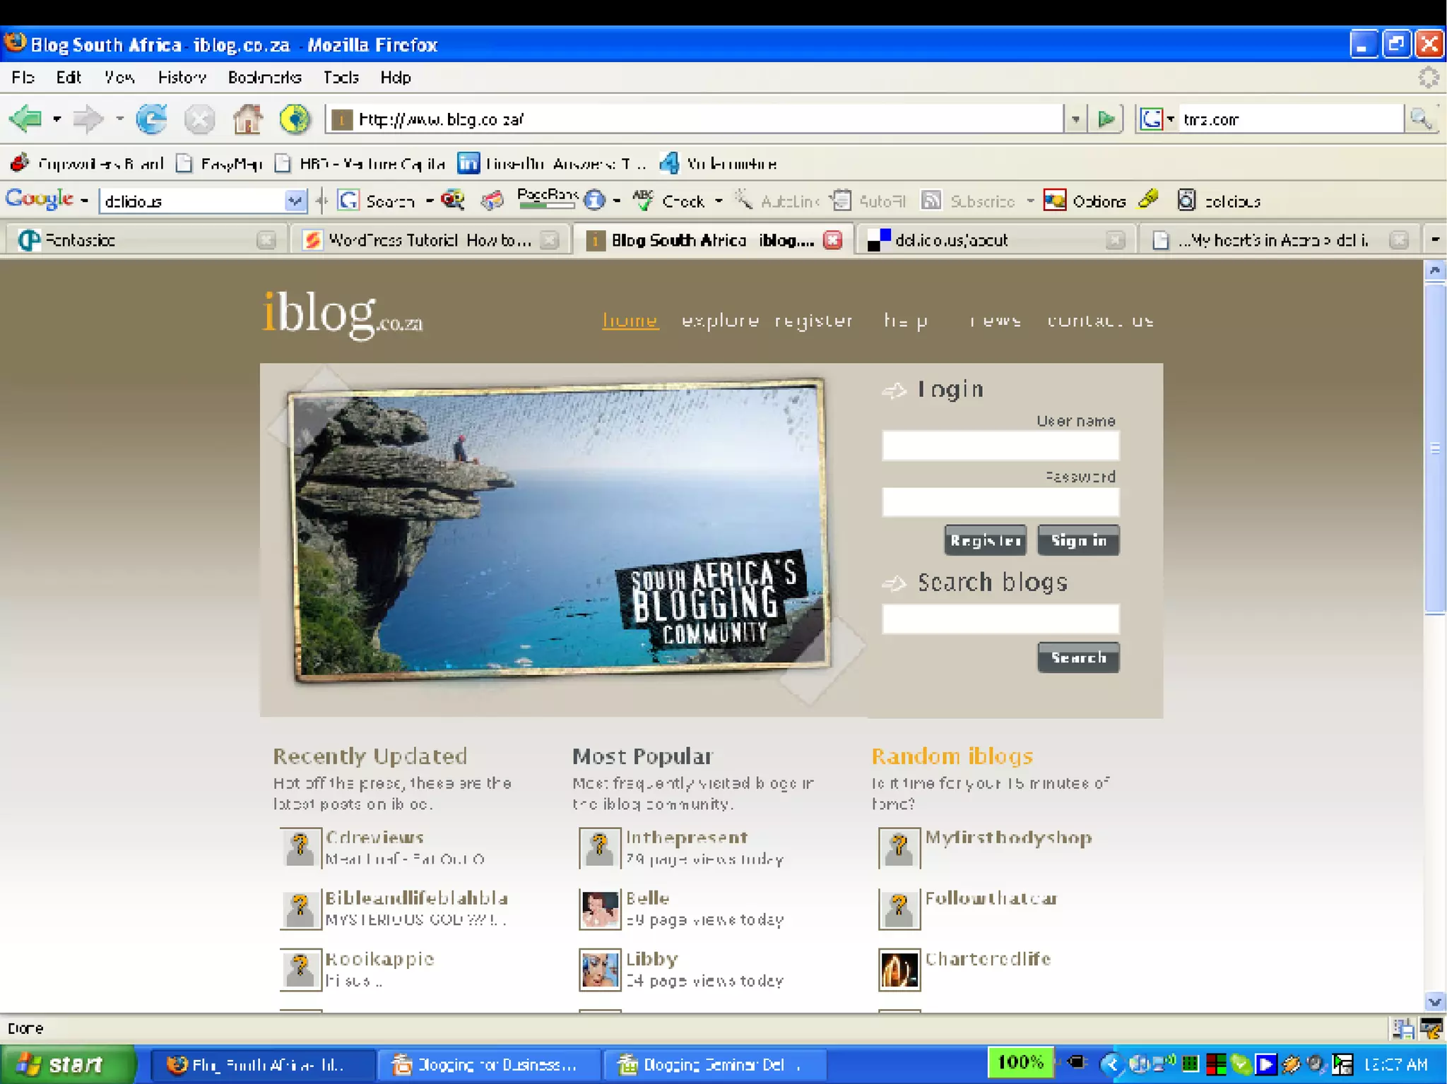Image resolution: width=1447 pixels, height=1084 pixels.
Task: Click the Home icon in the navigation toolbar
Action: pyautogui.click(x=247, y=119)
